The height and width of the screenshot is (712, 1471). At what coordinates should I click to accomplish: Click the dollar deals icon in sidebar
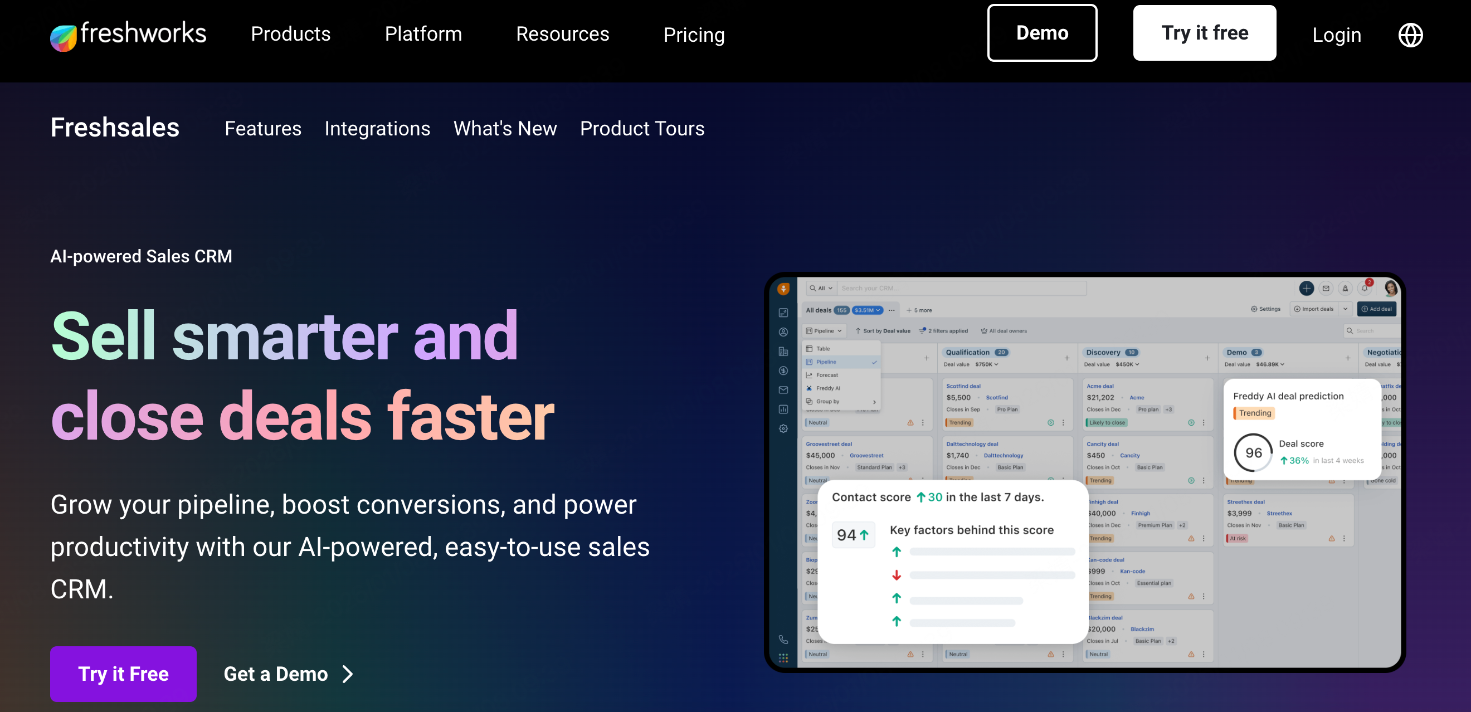783,370
